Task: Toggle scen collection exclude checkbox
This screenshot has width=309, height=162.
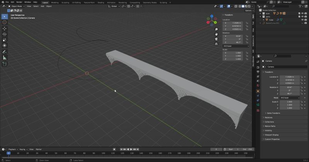Action: click(299, 13)
